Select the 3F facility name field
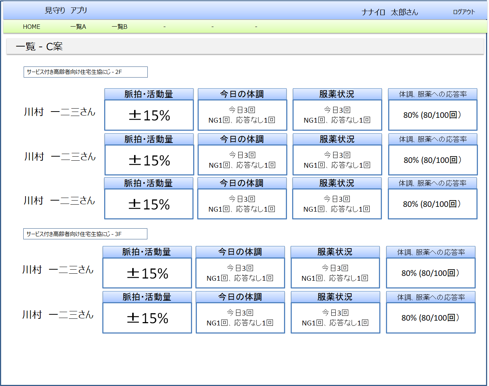Screen dimensions: 489x386 pos(85,234)
